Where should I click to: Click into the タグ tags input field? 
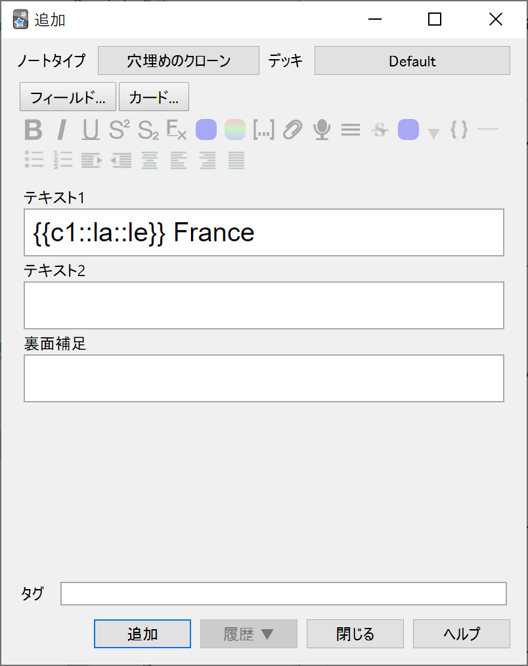[x=284, y=594]
